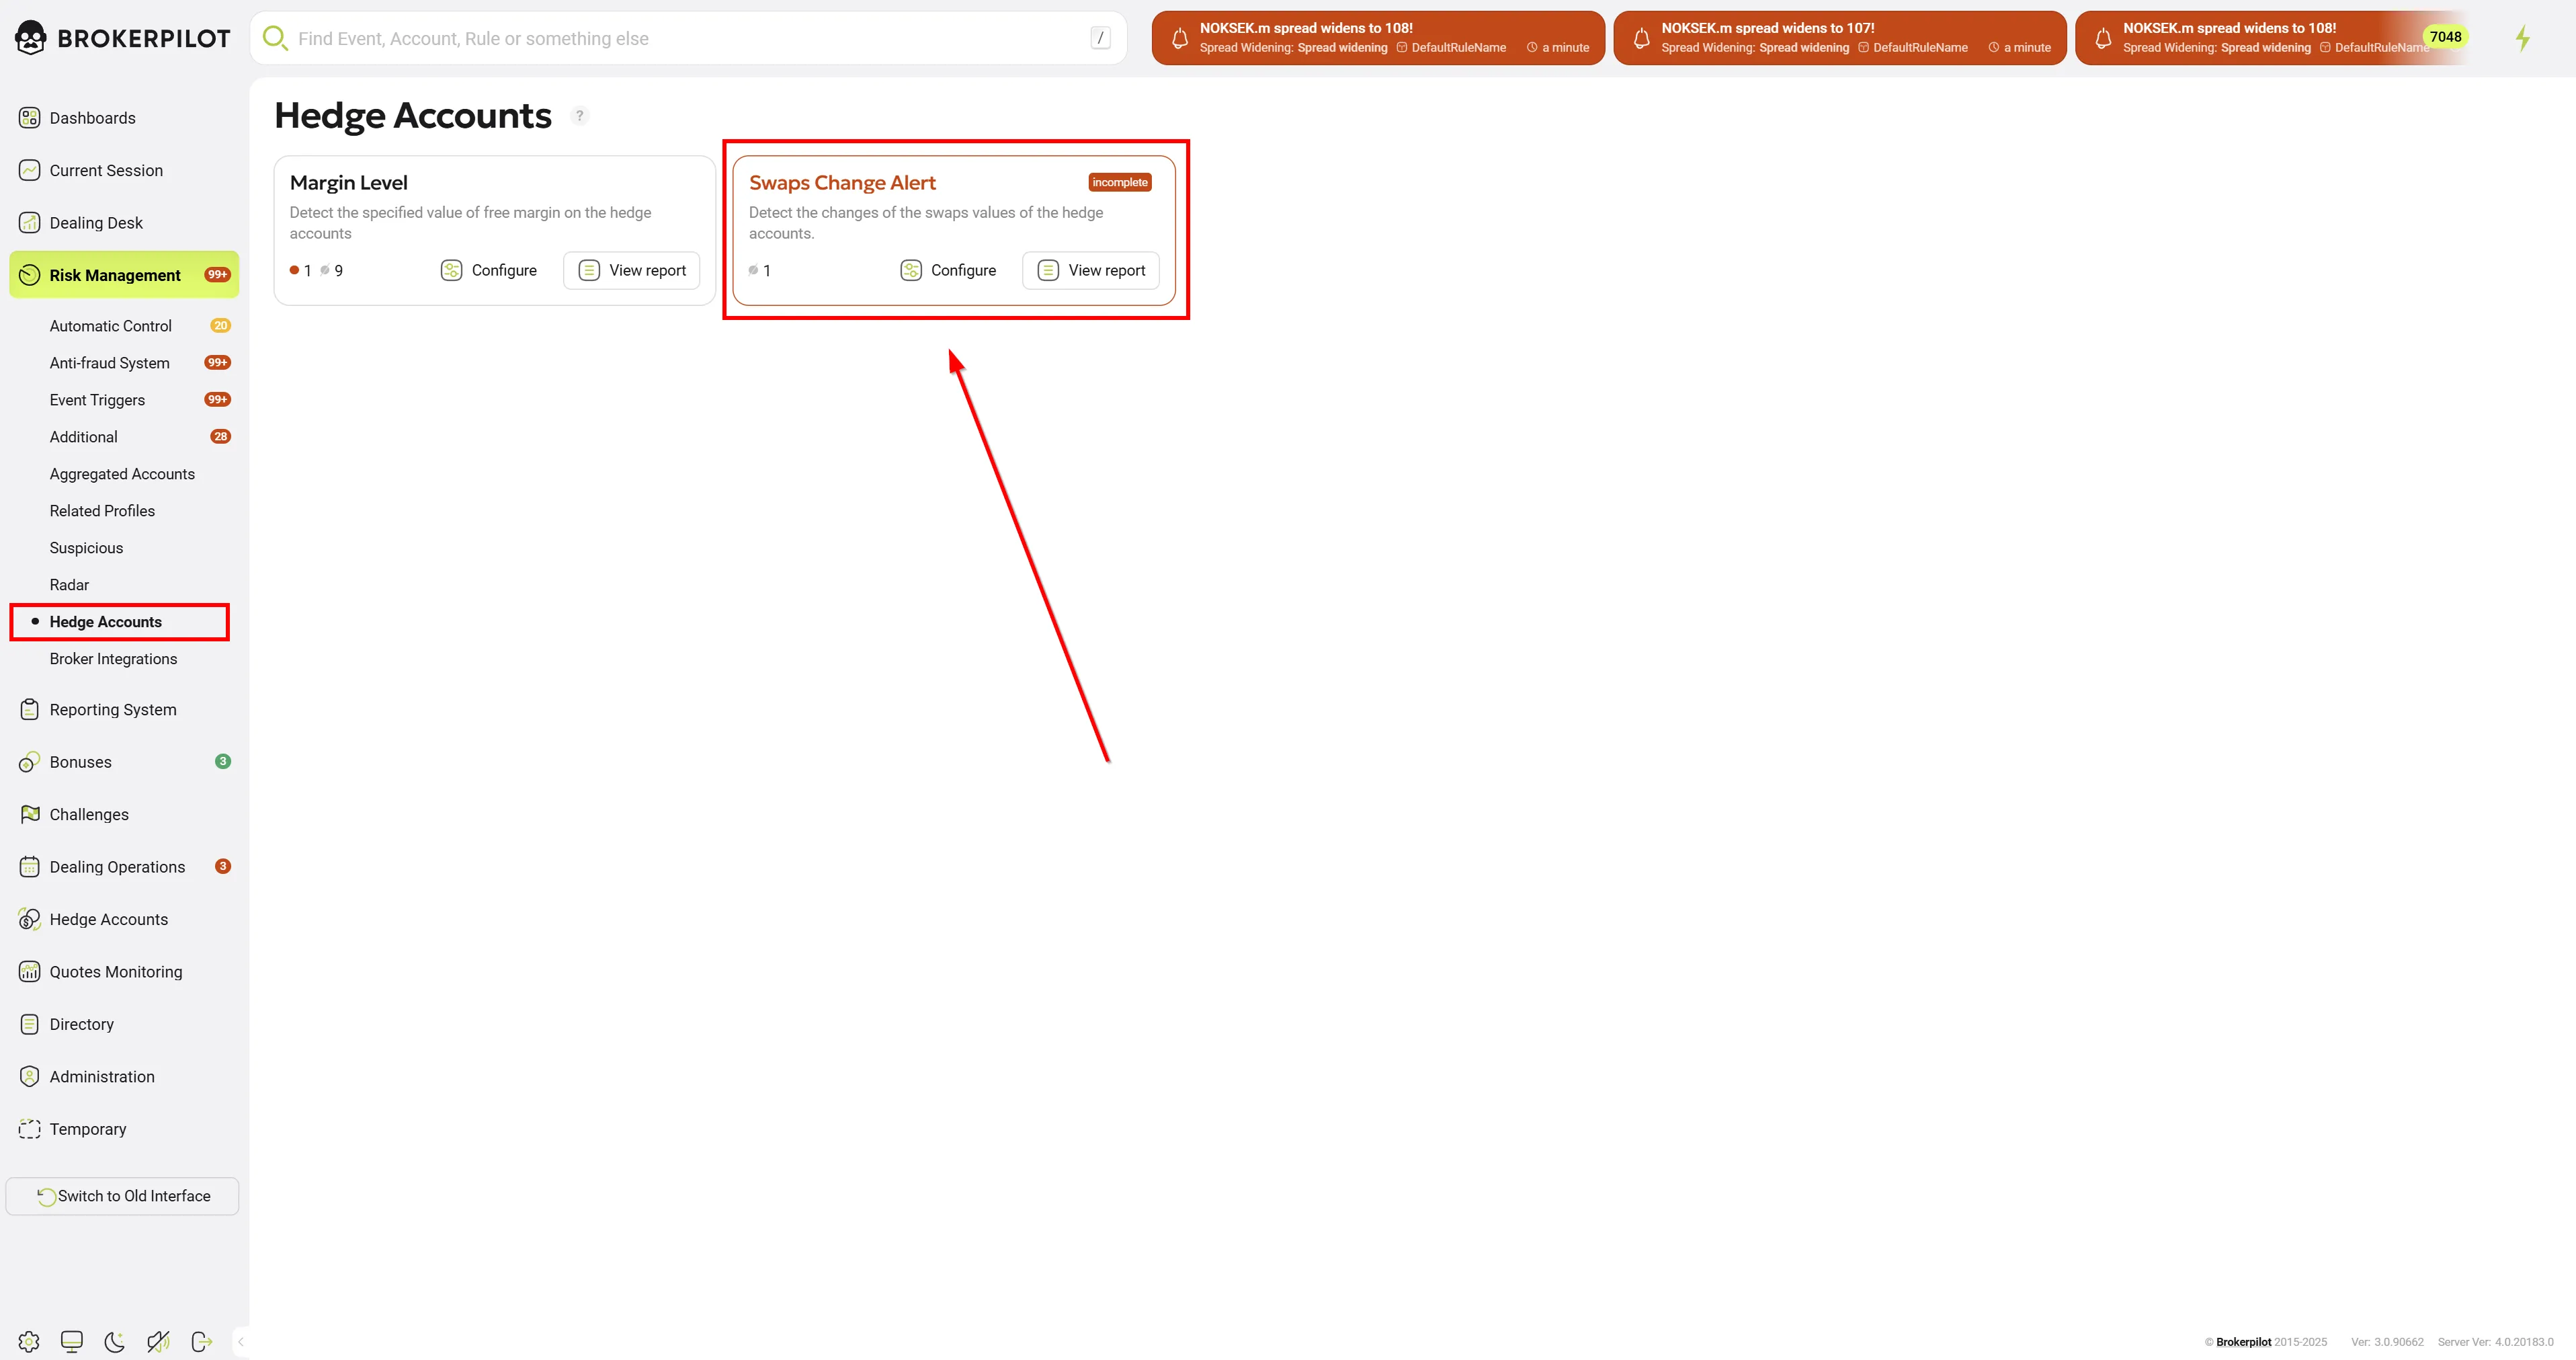Focus the Find Event, Account, Rule search field
This screenshot has height=1360, width=2576.
pos(688,38)
